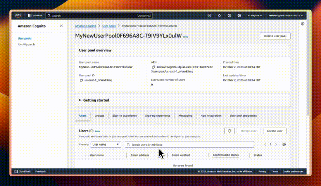Image resolution: width=321 pixels, height=186 pixels.
Task: Click the Create user button
Action: tap(275, 131)
